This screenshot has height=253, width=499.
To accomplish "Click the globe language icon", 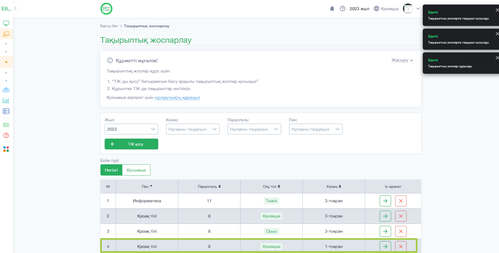I will (x=377, y=9).
